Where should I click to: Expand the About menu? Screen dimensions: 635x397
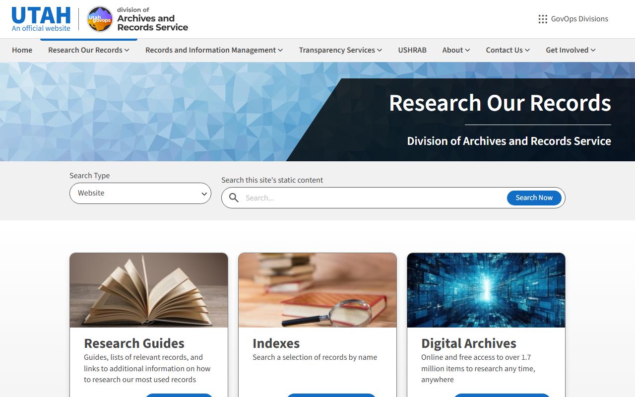point(456,50)
